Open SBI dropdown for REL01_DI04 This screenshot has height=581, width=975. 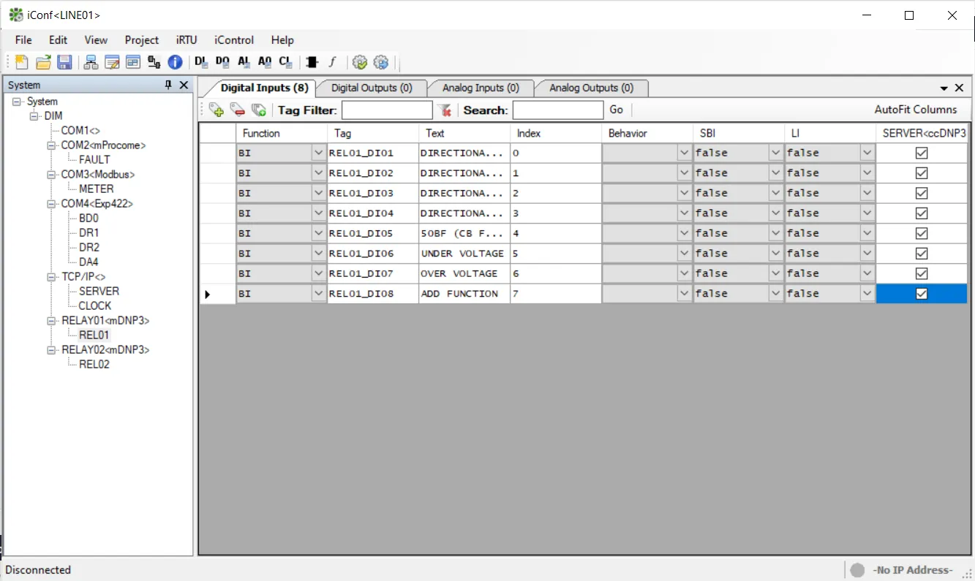pyautogui.click(x=775, y=213)
